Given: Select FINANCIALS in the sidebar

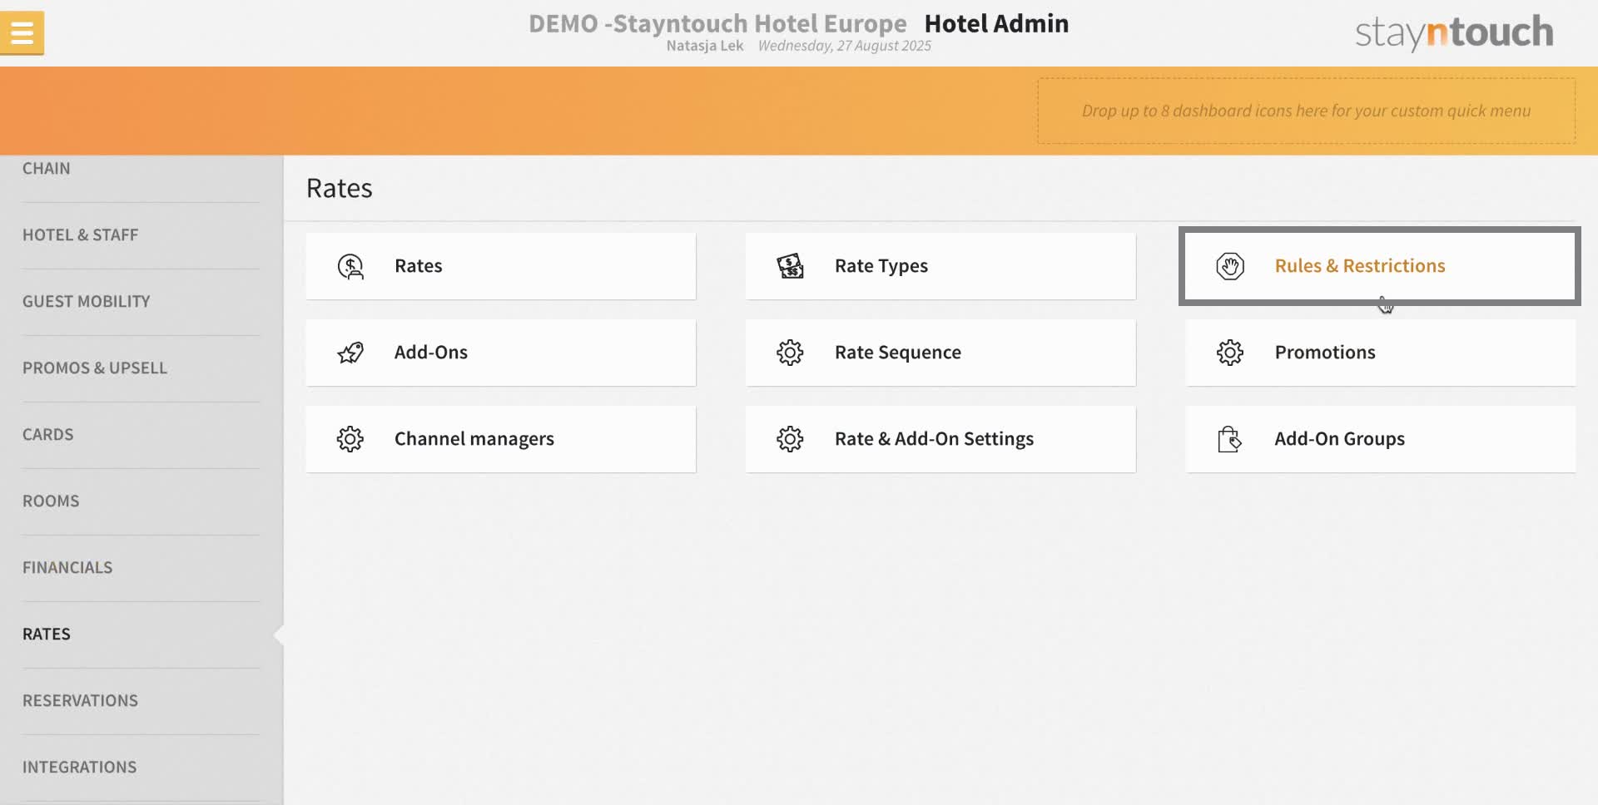Looking at the screenshot, I should tap(141, 568).
